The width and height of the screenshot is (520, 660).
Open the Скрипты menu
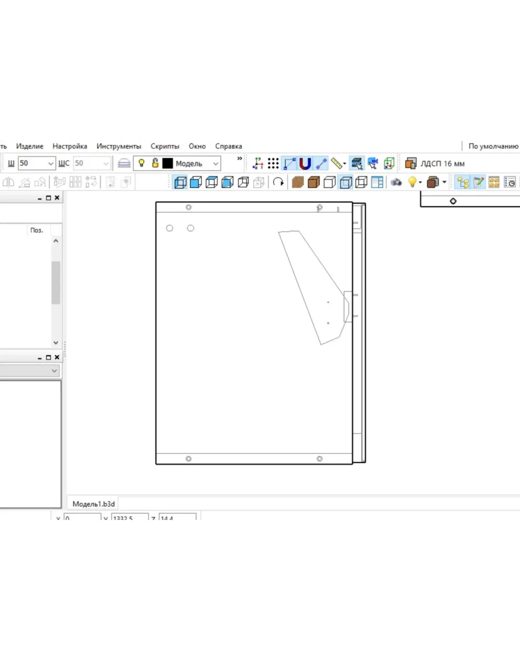[165, 146]
